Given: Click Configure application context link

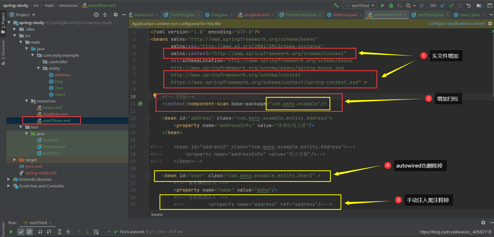Looking at the screenshot, I should (456, 24).
